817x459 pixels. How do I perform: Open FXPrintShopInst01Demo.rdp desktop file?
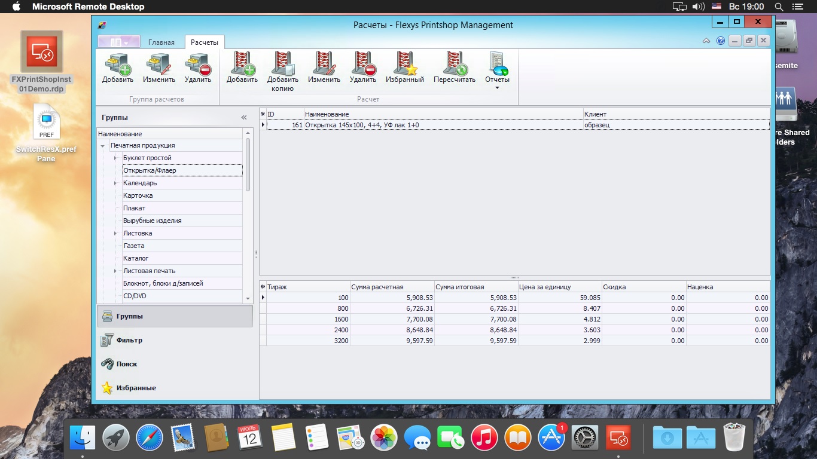pos(42,62)
